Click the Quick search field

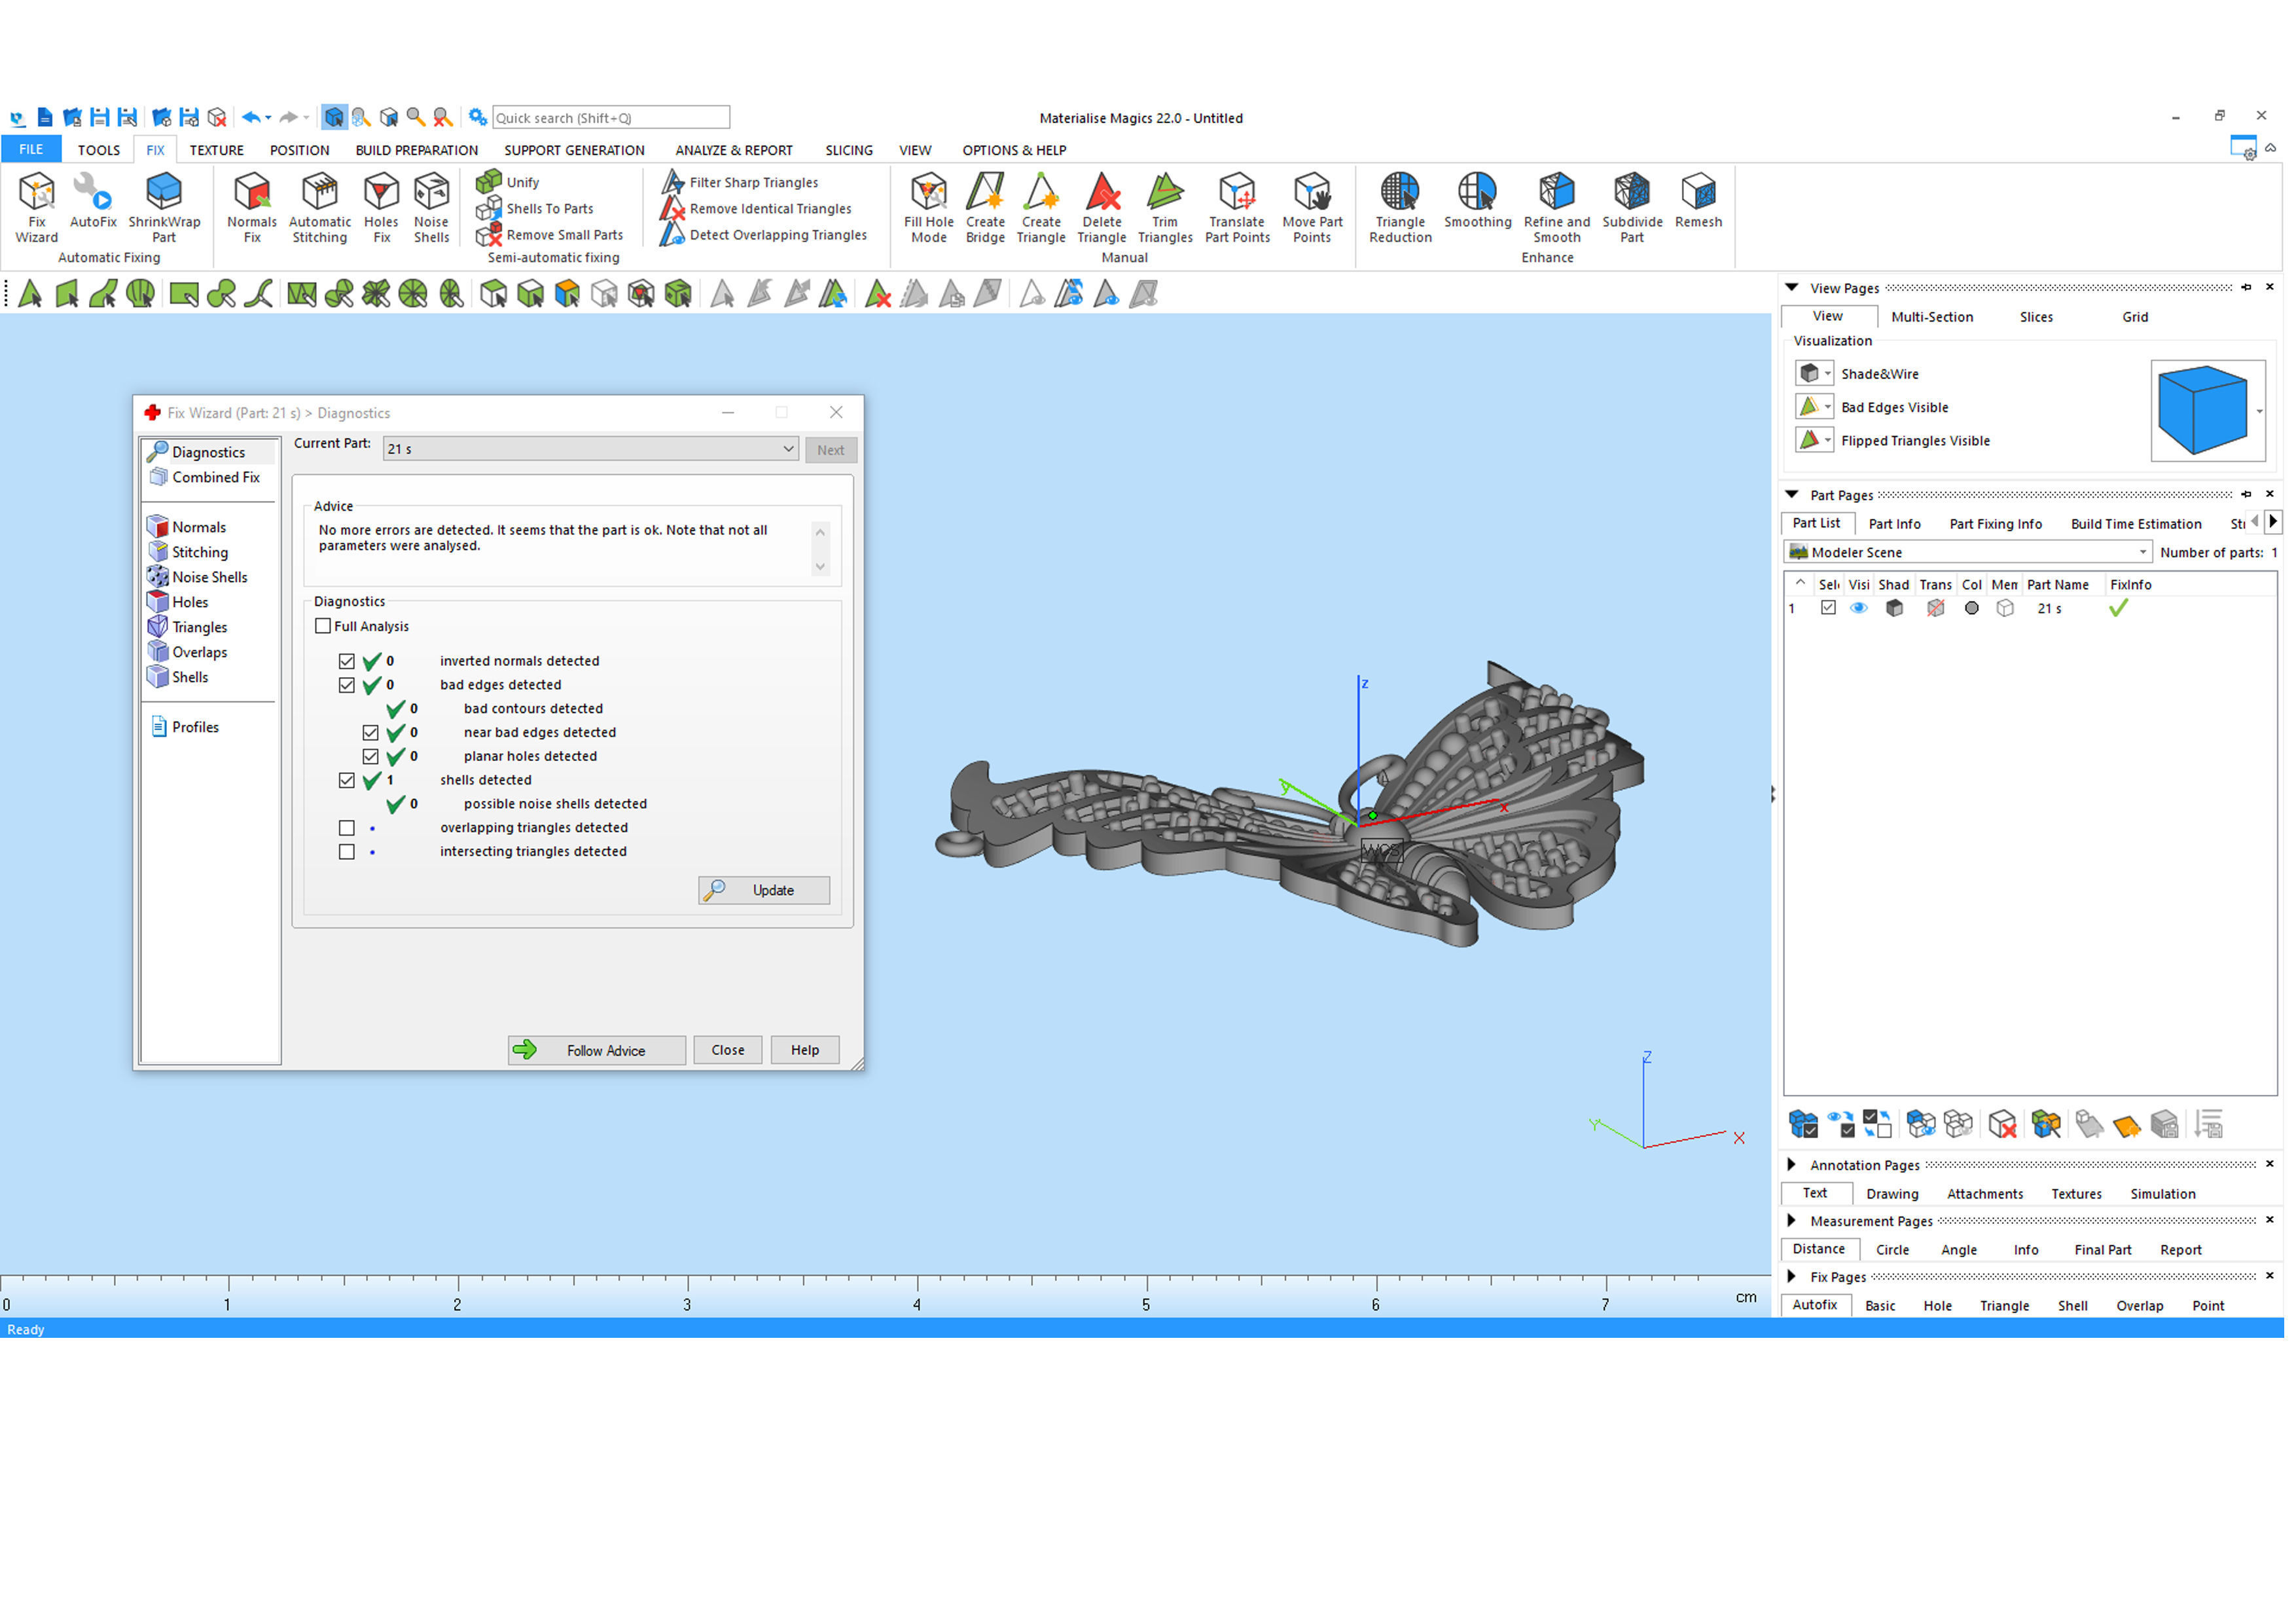(611, 118)
